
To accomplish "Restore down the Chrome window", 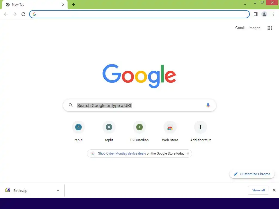I will (262, 3).
